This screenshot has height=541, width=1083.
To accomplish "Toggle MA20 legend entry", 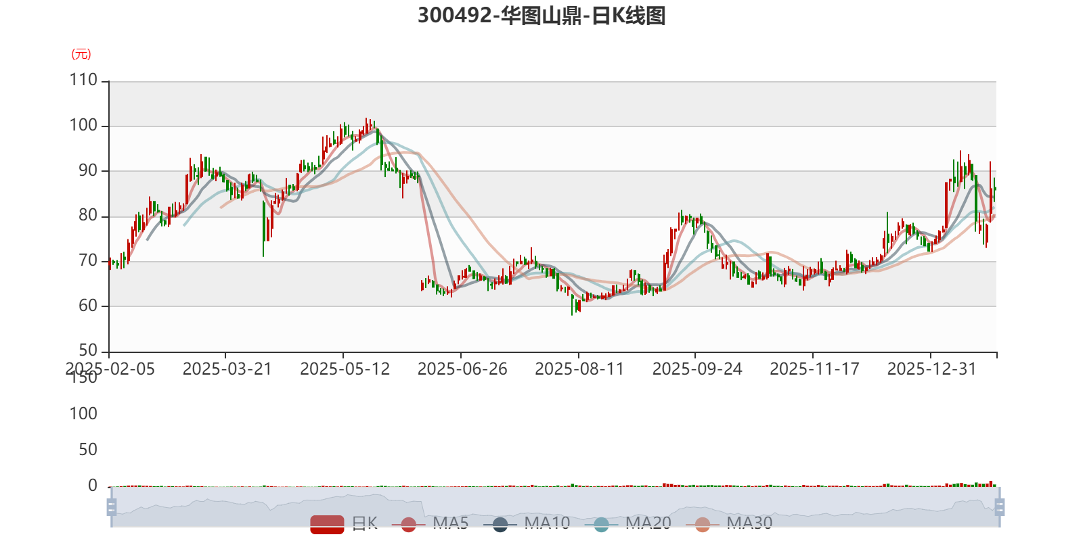I will tap(628, 523).
